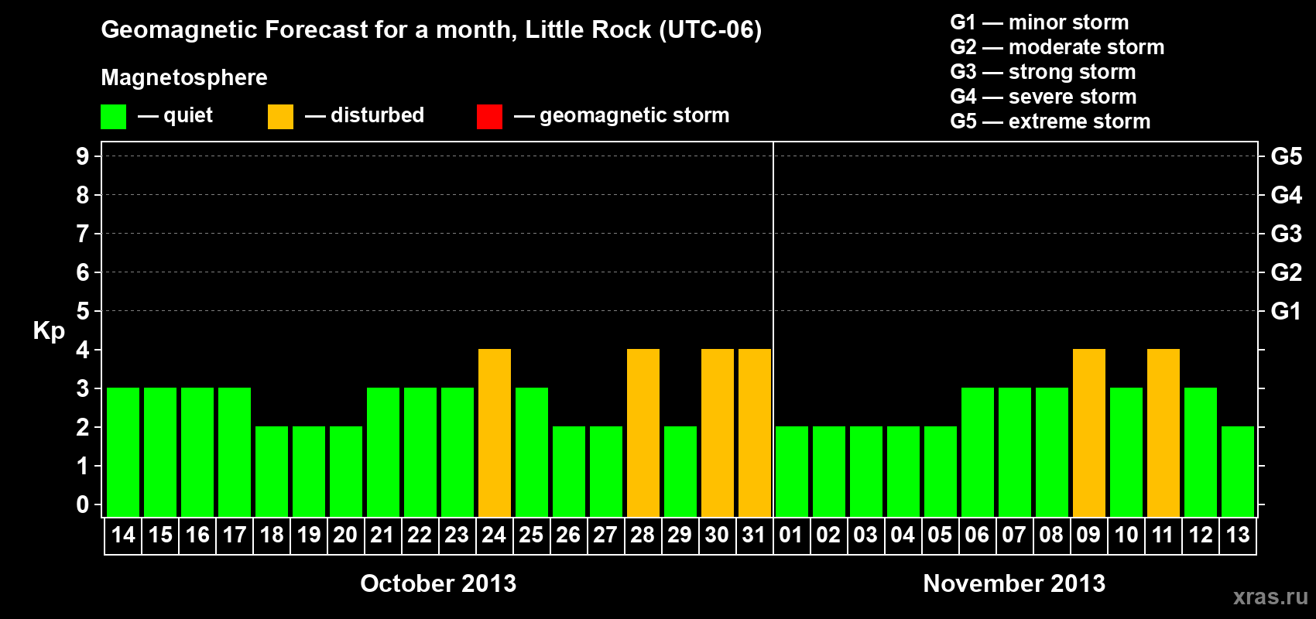The height and width of the screenshot is (619, 1316).
Task: Select the orange bar for October 30
Action: coord(718,433)
